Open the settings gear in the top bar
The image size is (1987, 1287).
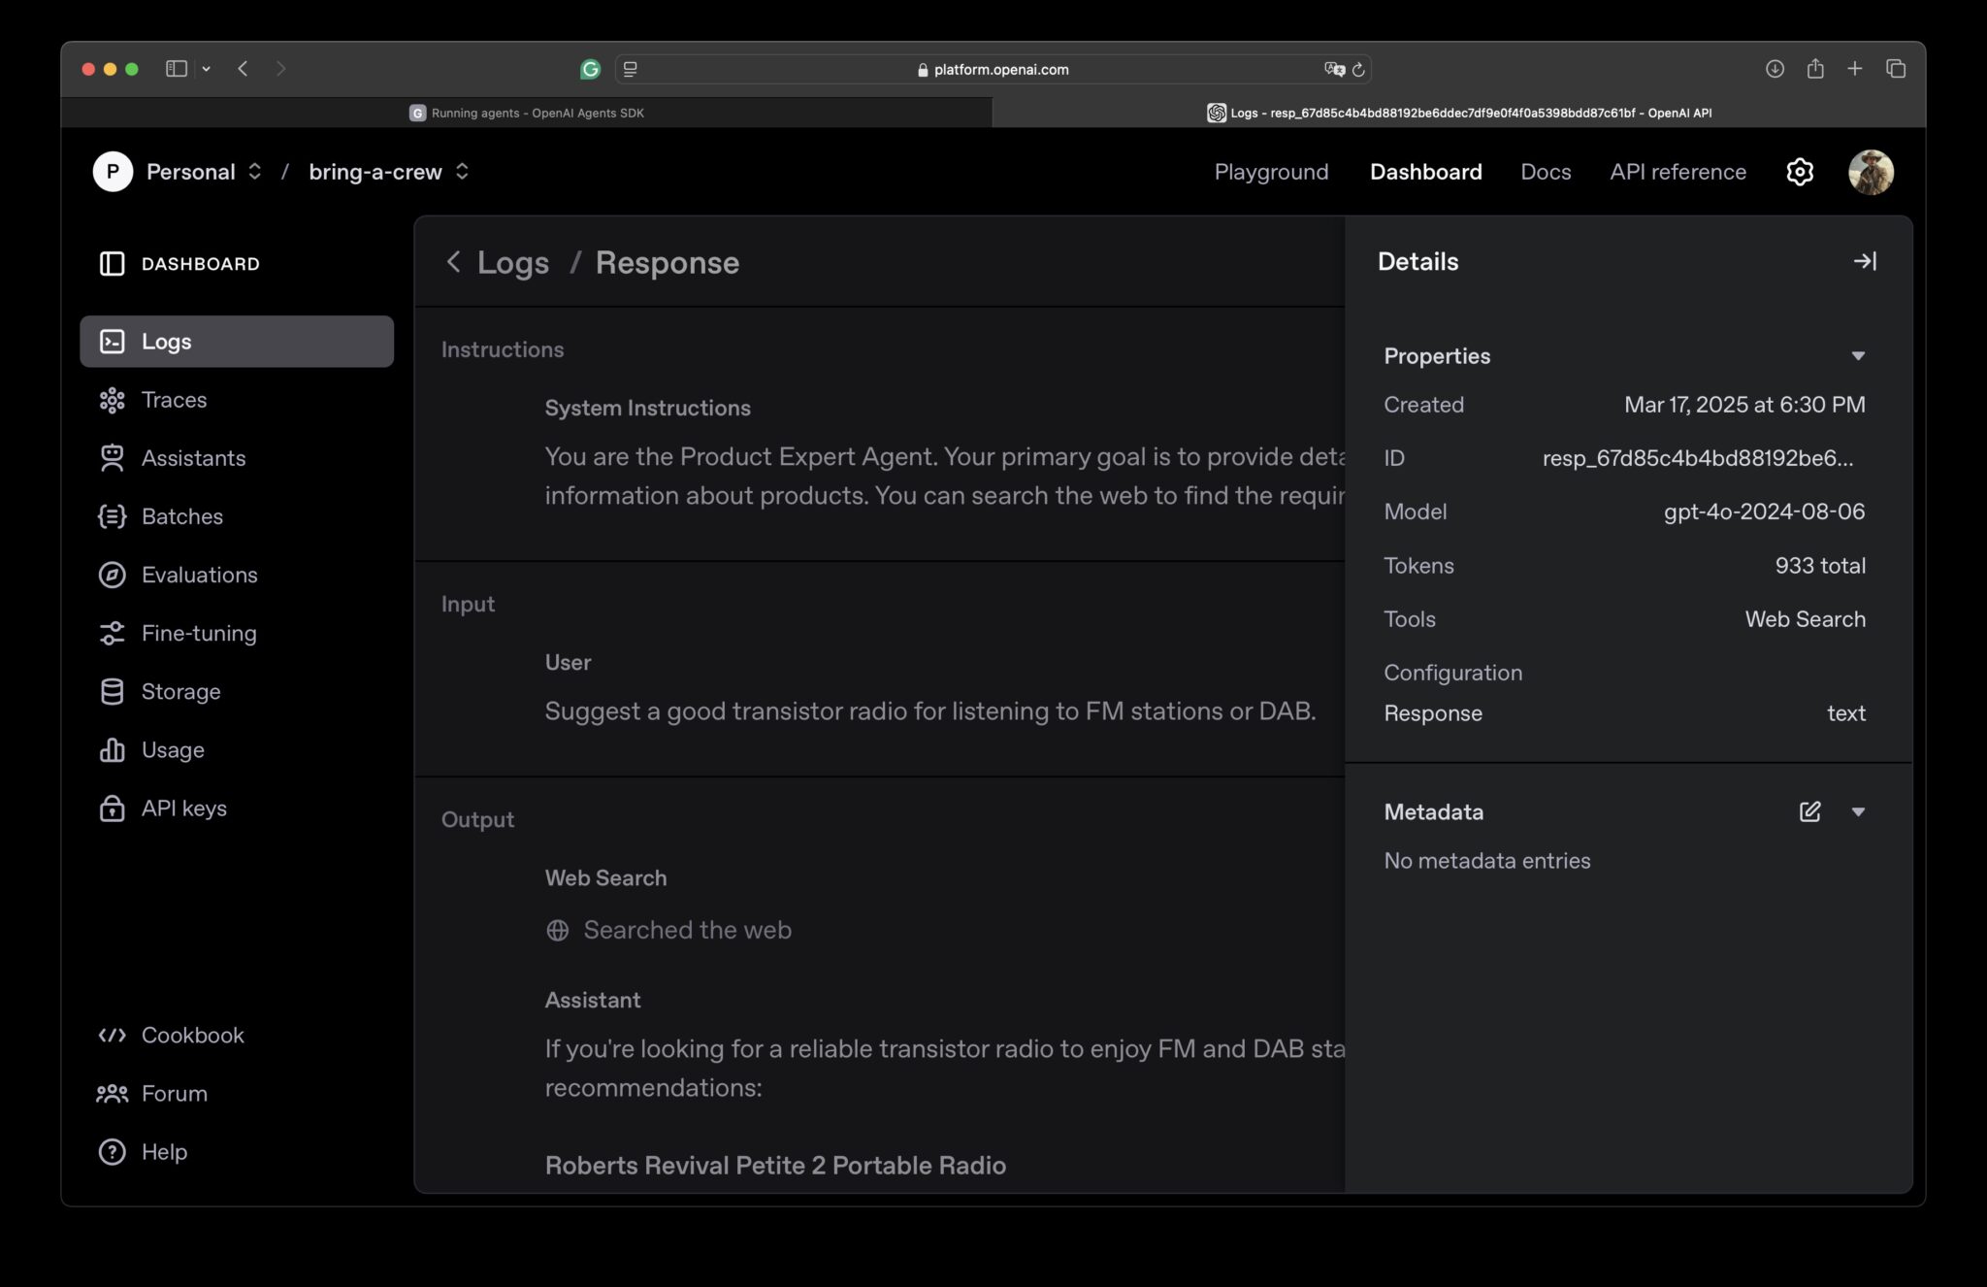pos(1800,172)
